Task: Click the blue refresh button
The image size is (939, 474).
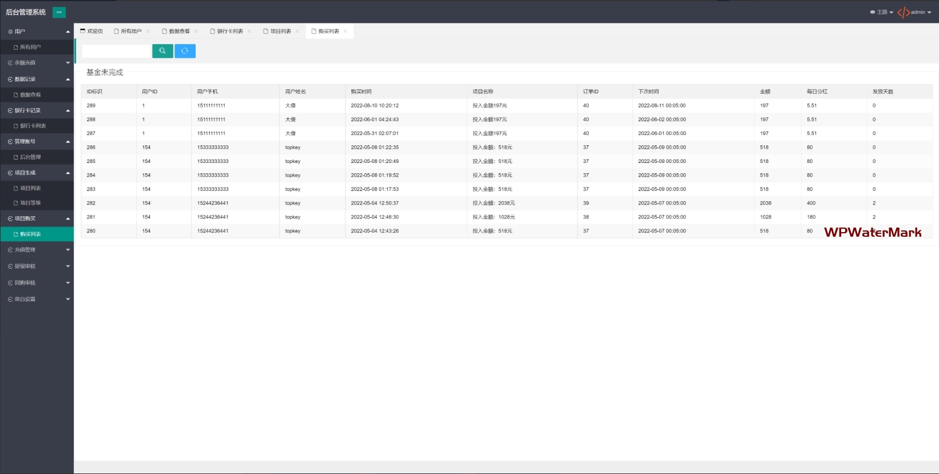Action: click(x=185, y=51)
